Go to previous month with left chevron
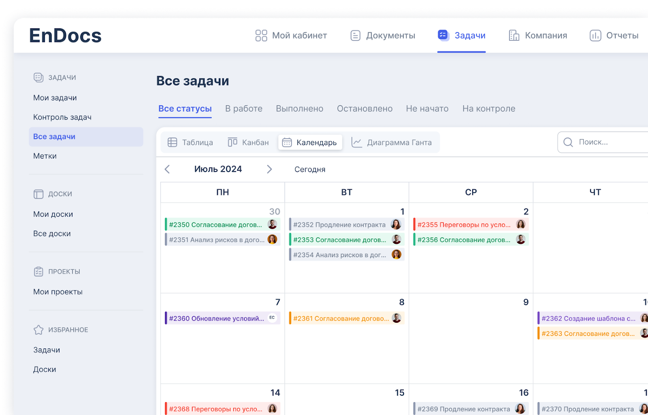The image size is (648, 415). (167, 169)
